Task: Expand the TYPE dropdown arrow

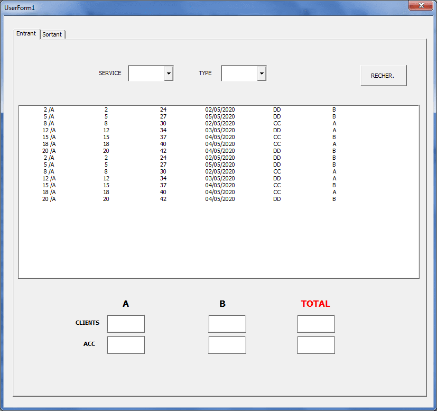Action: point(262,74)
